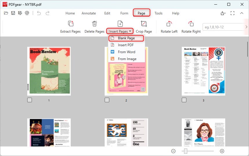Click the Crop Page label
The image size is (249, 156).
point(144,31)
